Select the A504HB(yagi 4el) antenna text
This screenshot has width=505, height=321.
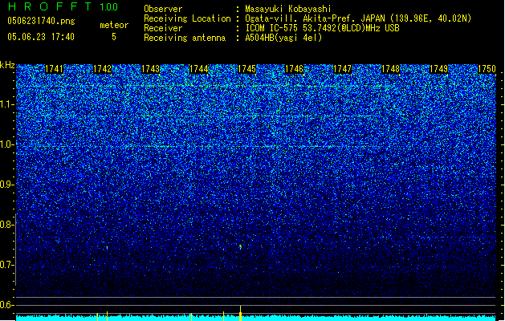[283, 38]
